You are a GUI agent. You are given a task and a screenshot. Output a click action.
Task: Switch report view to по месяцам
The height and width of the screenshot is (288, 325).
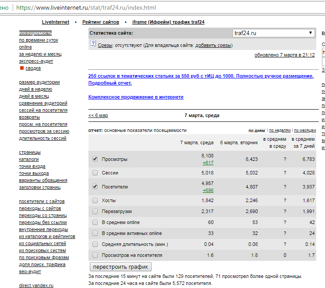(x=305, y=131)
